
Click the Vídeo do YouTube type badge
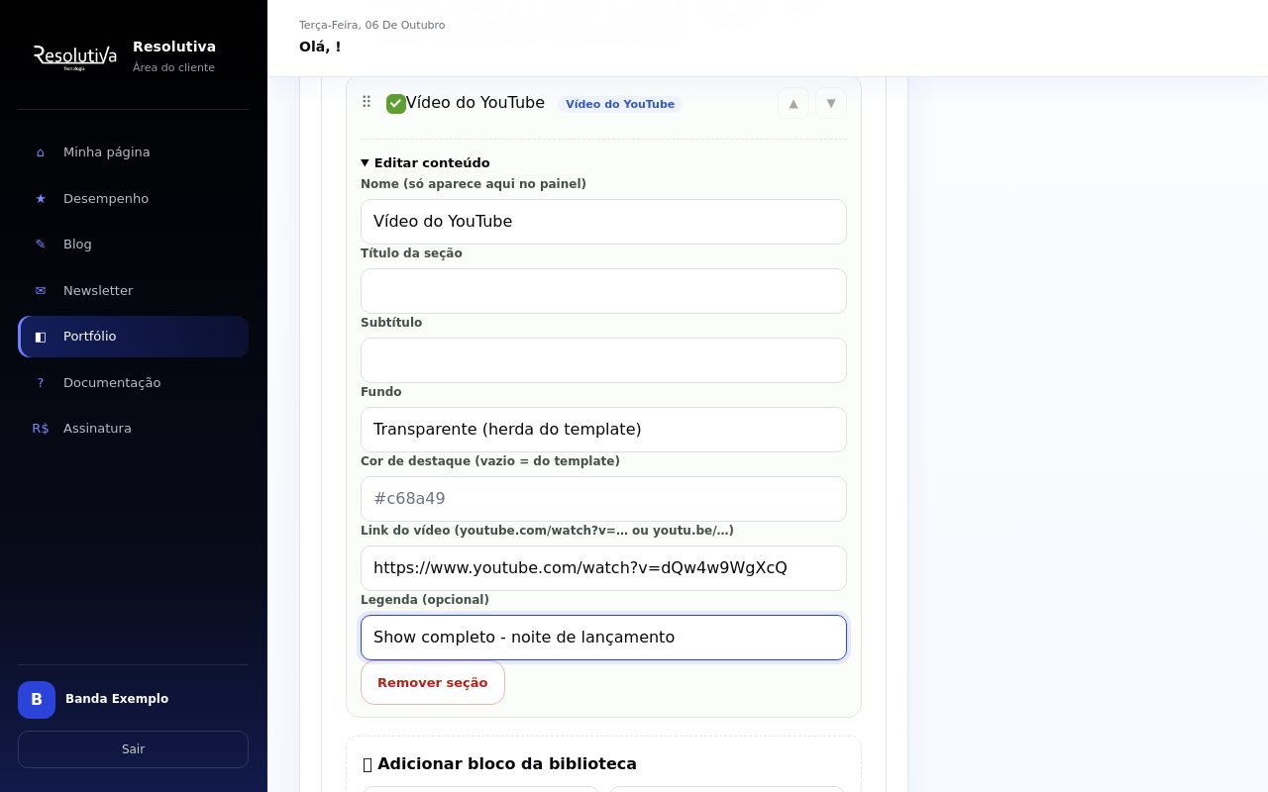pyautogui.click(x=620, y=104)
